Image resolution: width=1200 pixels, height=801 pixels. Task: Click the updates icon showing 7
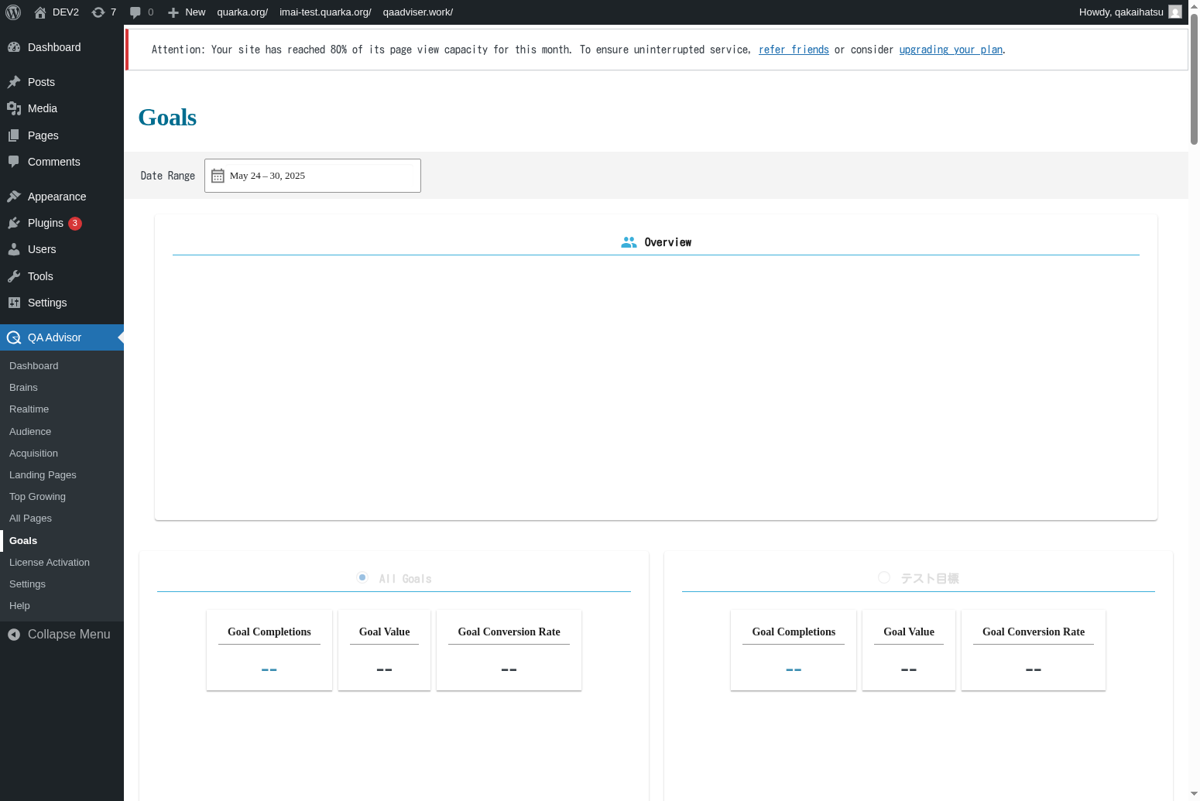pyautogui.click(x=98, y=12)
